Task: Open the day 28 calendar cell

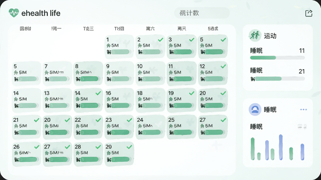Action: tap(88, 154)
